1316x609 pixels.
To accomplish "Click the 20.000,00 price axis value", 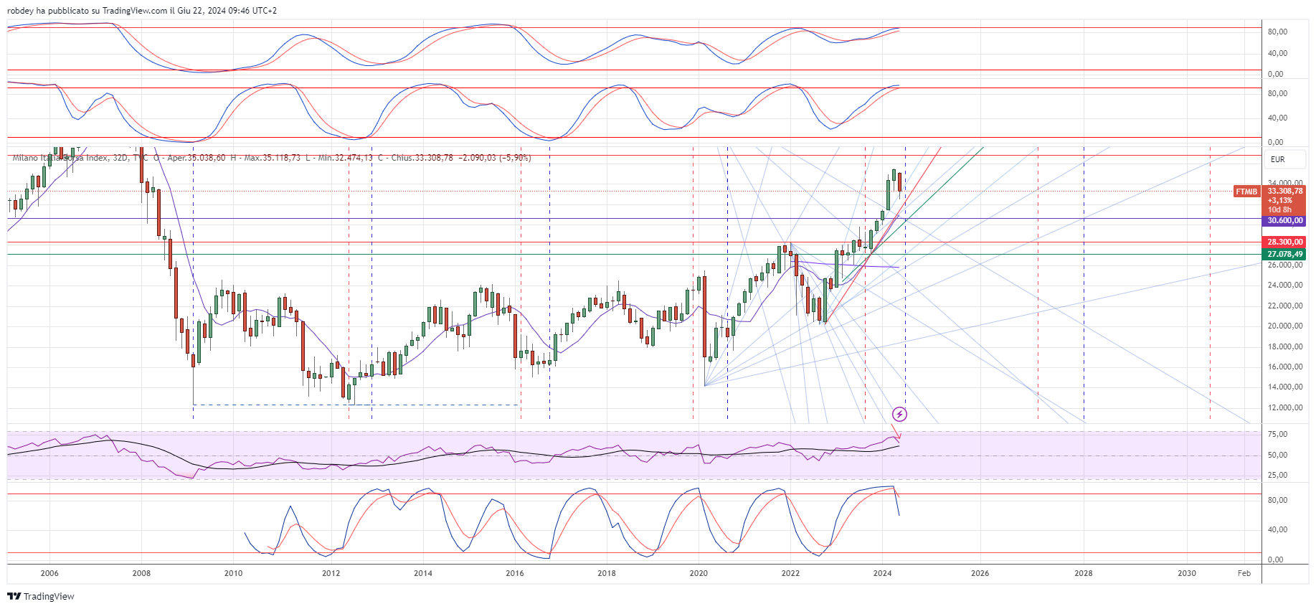I will (x=1285, y=326).
